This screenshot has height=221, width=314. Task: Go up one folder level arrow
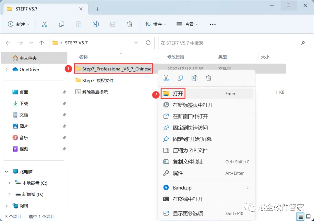pyautogui.click(x=42, y=43)
